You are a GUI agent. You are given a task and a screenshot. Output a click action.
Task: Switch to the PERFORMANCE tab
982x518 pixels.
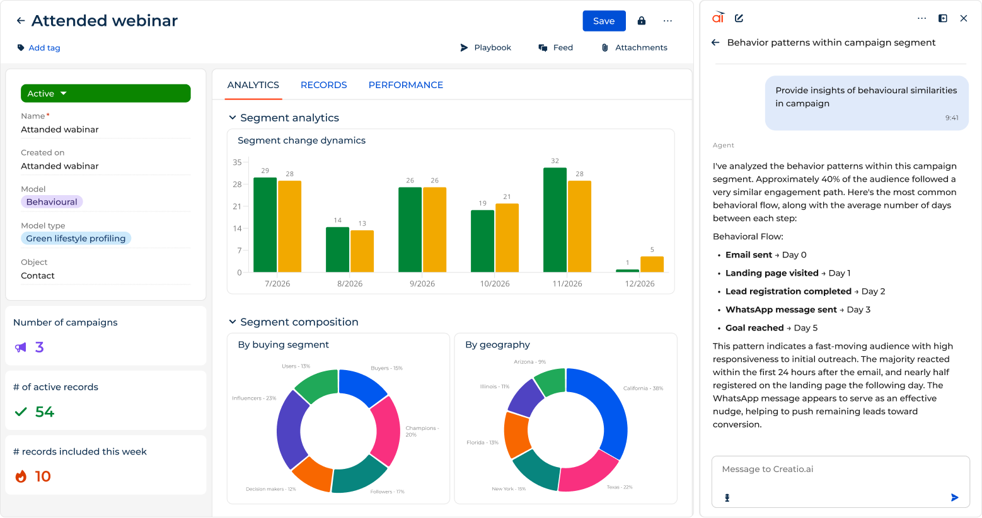pyautogui.click(x=405, y=85)
